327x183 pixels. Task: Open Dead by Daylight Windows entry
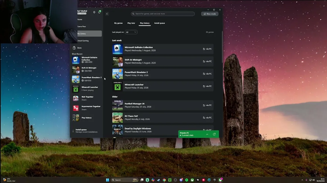(x=163, y=130)
